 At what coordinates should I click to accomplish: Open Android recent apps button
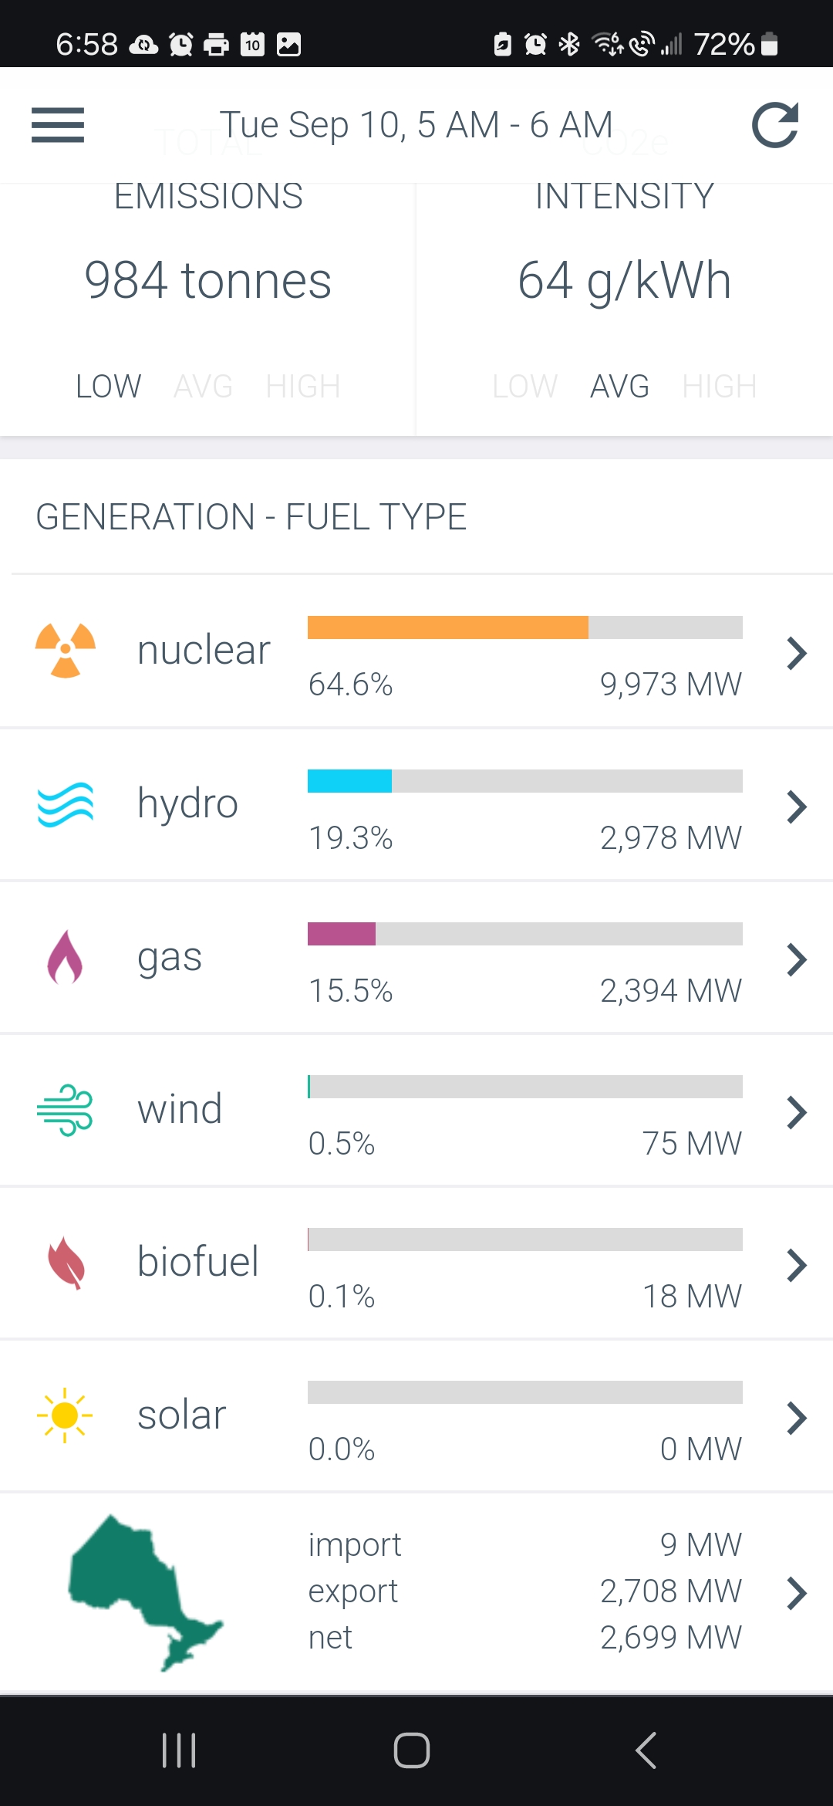click(179, 1750)
